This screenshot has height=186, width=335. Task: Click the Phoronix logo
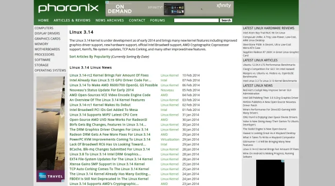(68, 8)
